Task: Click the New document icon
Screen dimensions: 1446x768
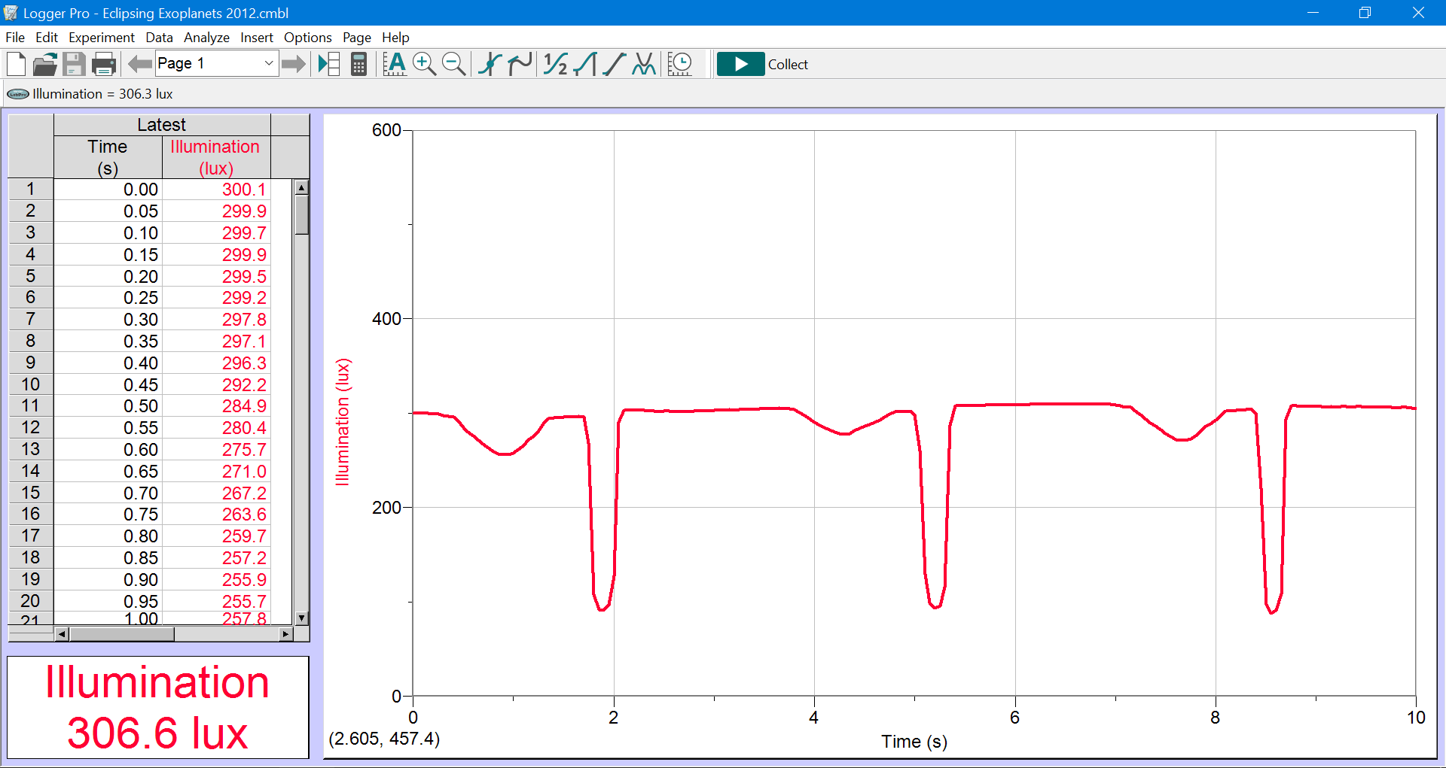Action: (17, 65)
